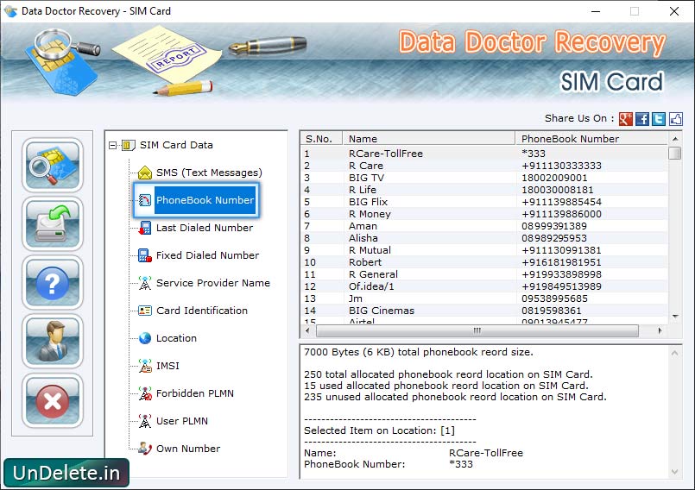The height and width of the screenshot is (490, 695).
Task: Click the IMSI tower icon
Action: (145, 366)
